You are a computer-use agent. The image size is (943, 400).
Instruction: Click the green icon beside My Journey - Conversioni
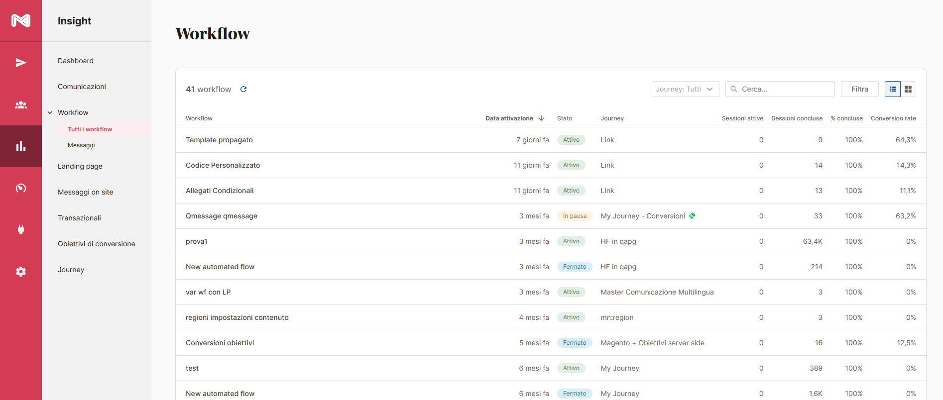point(692,216)
